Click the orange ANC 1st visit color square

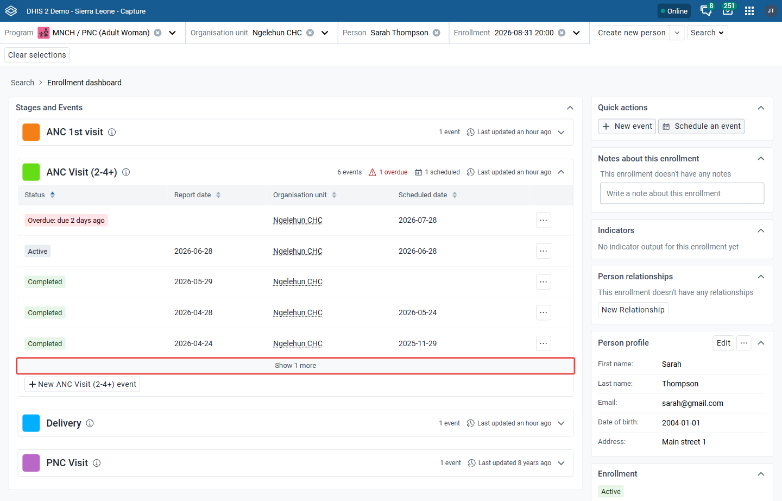tap(31, 132)
